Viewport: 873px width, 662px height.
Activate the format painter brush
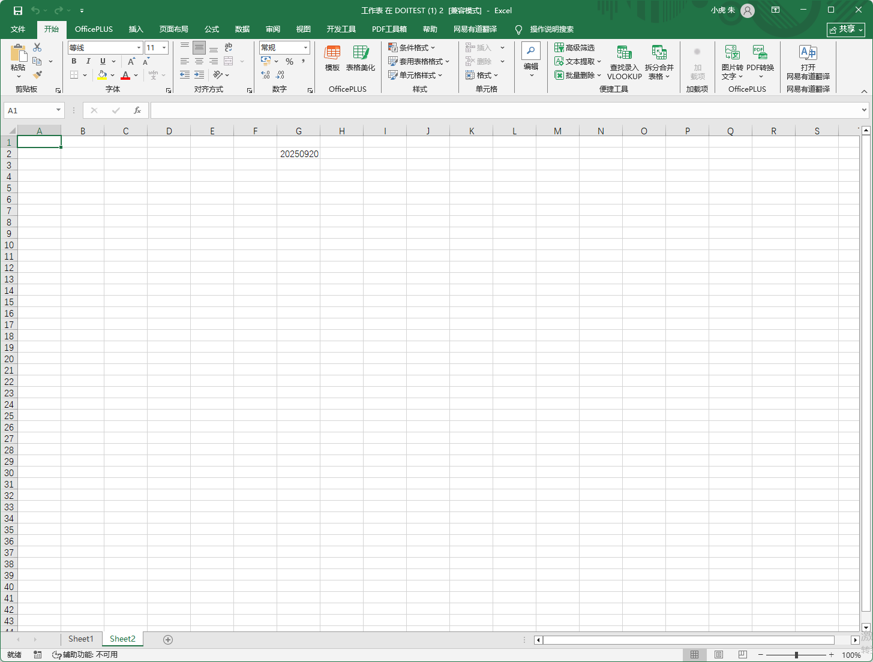click(37, 75)
